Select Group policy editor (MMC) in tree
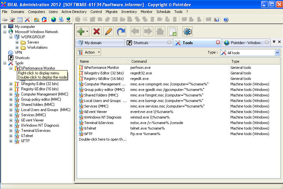The width and height of the screenshot is (283, 189). click(41, 99)
